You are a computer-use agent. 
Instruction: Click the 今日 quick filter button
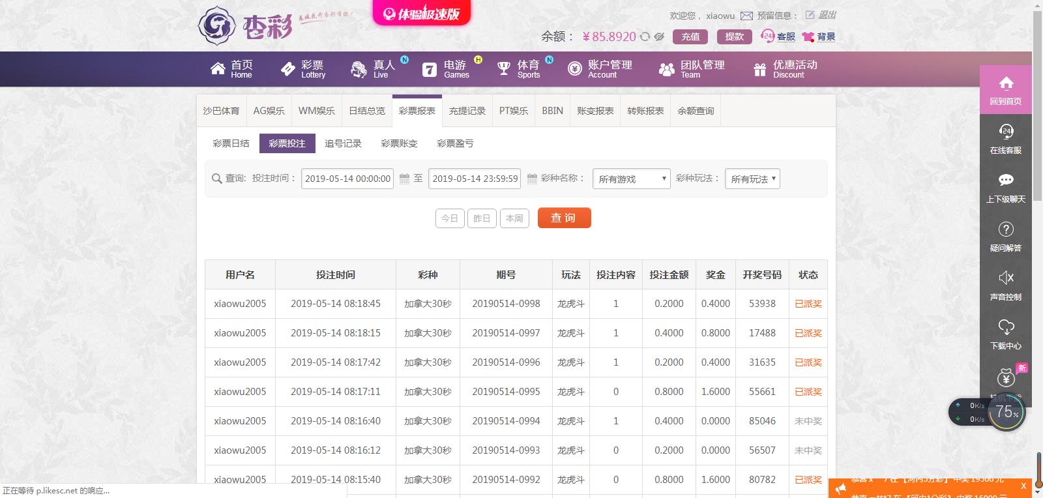450,218
